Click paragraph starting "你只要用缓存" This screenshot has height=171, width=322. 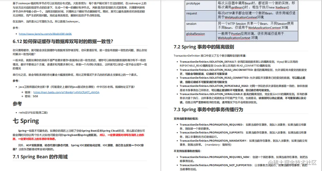click(80, 52)
